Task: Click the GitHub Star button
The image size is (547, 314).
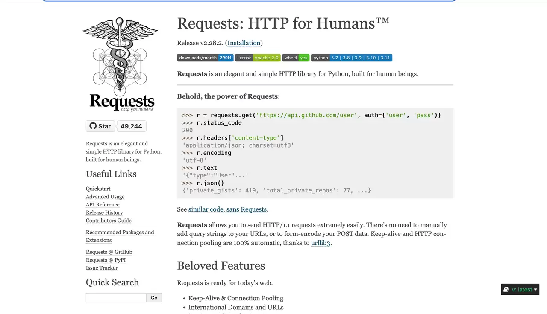Action: (100, 126)
